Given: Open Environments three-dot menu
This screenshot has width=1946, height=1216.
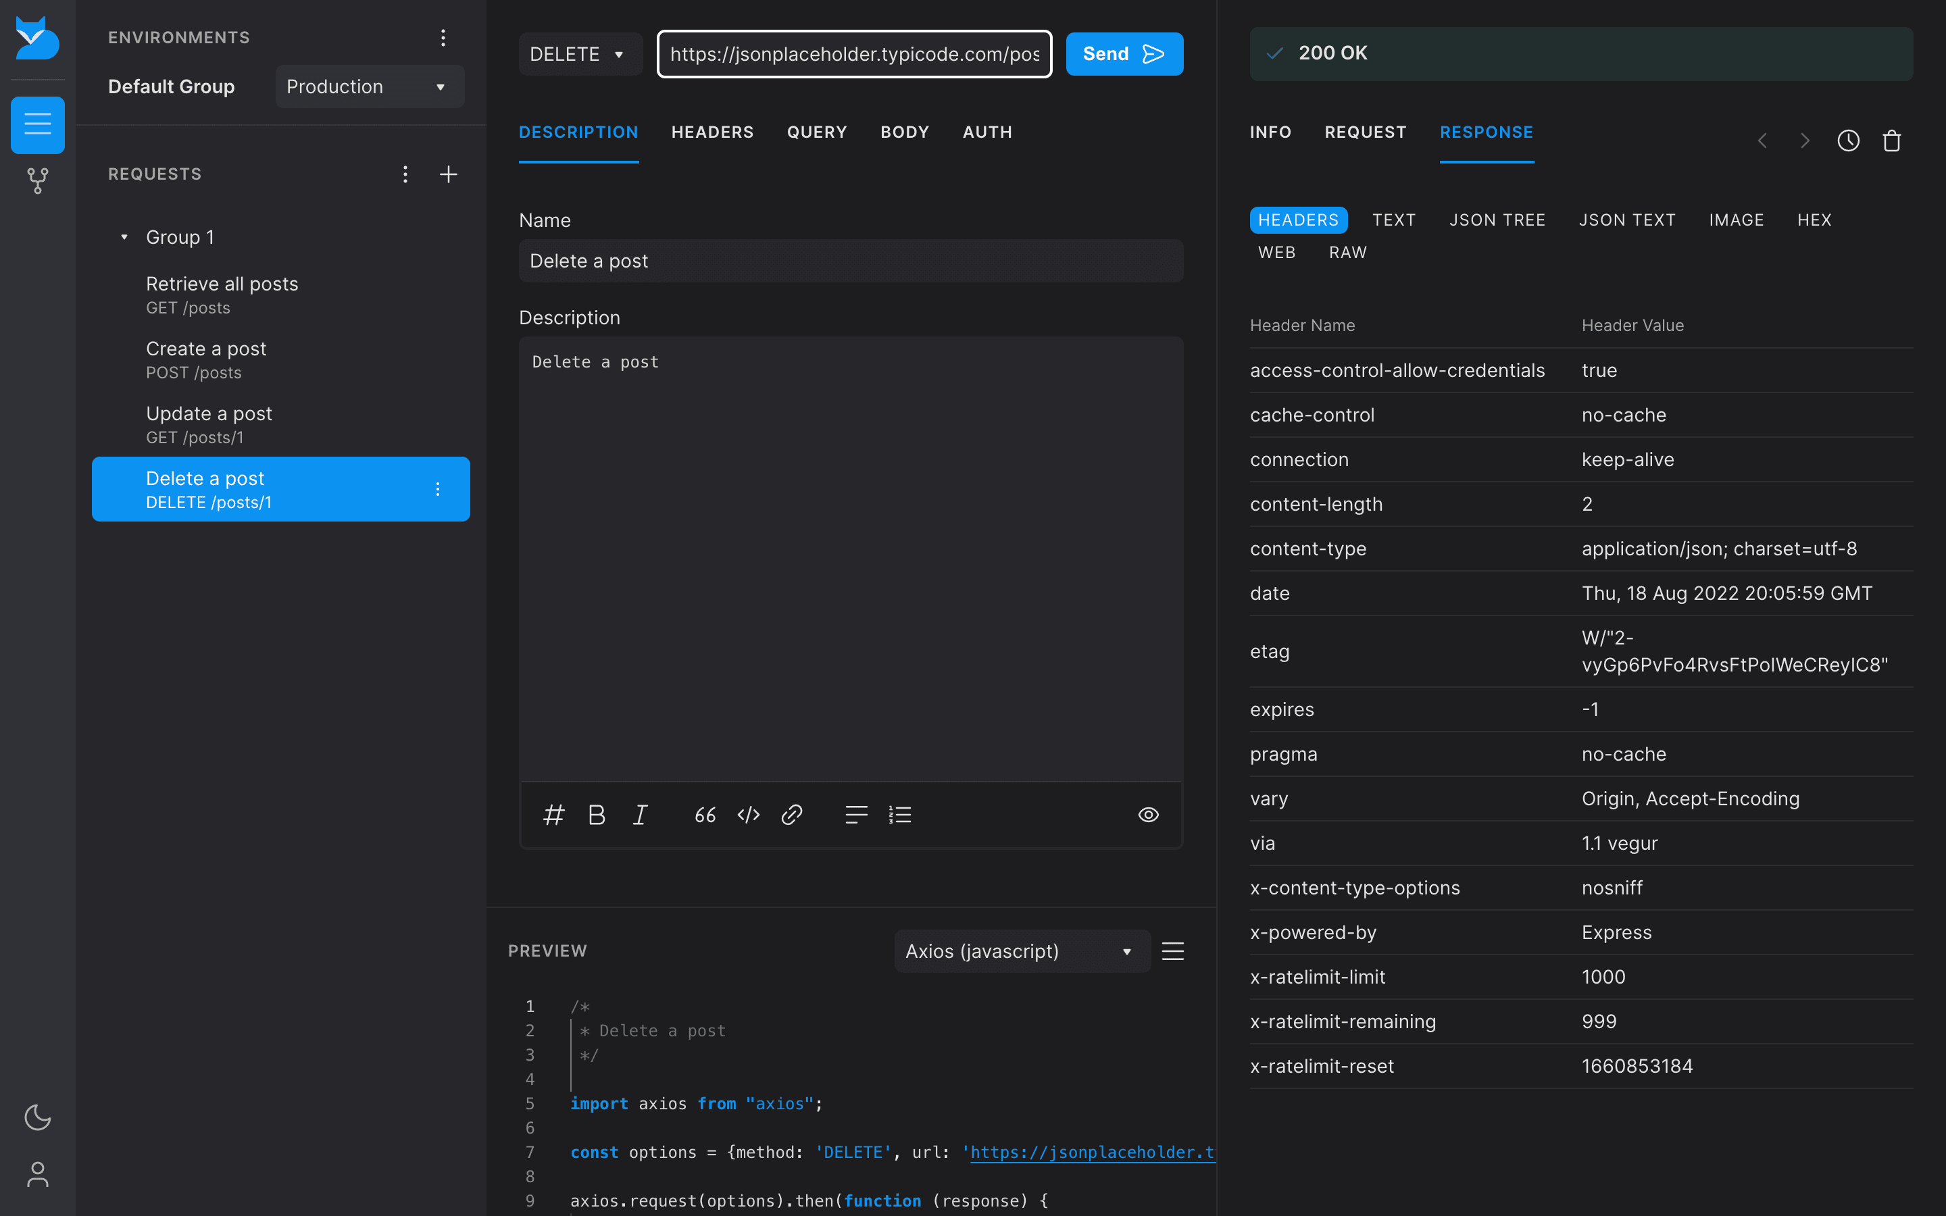Looking at the screenshot, I should [443, 38].
